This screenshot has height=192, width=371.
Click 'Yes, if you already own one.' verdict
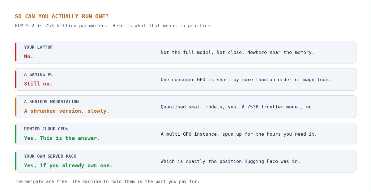(68, 165)
